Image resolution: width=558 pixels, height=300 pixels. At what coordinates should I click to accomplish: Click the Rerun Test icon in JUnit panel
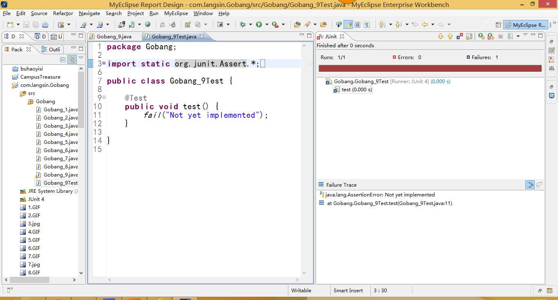pos(481,36)
